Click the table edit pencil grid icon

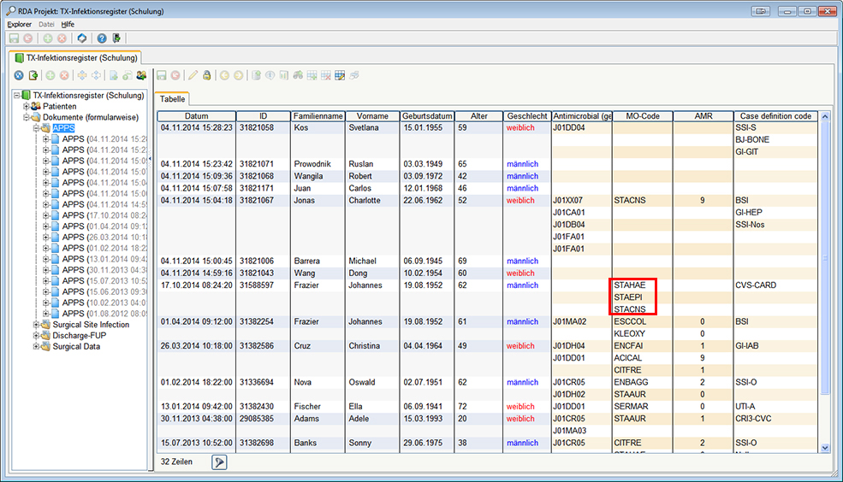(x=340, y=75)
